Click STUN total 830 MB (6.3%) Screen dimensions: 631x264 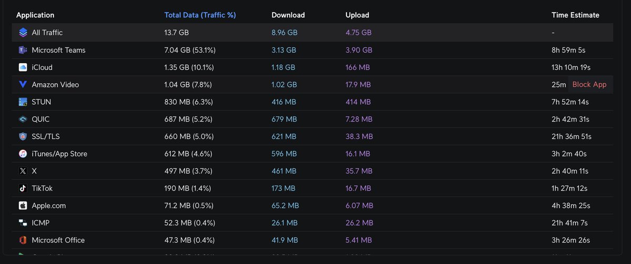pos(189,102)
